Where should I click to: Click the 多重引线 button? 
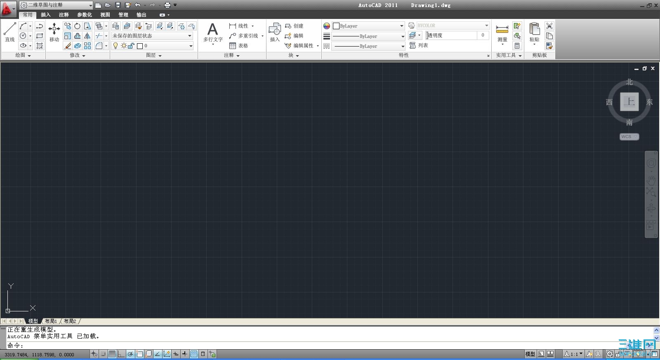click(246, 36)
